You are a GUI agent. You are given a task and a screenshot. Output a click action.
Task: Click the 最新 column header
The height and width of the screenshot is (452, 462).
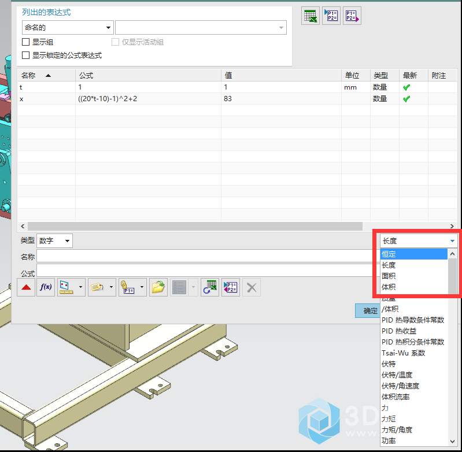pyautogui.click(x=413, y=75)
